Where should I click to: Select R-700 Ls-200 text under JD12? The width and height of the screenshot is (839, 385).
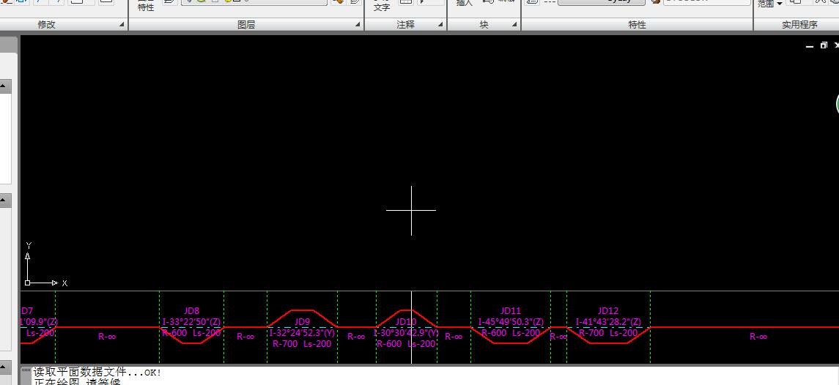click(x=608, y=332)
